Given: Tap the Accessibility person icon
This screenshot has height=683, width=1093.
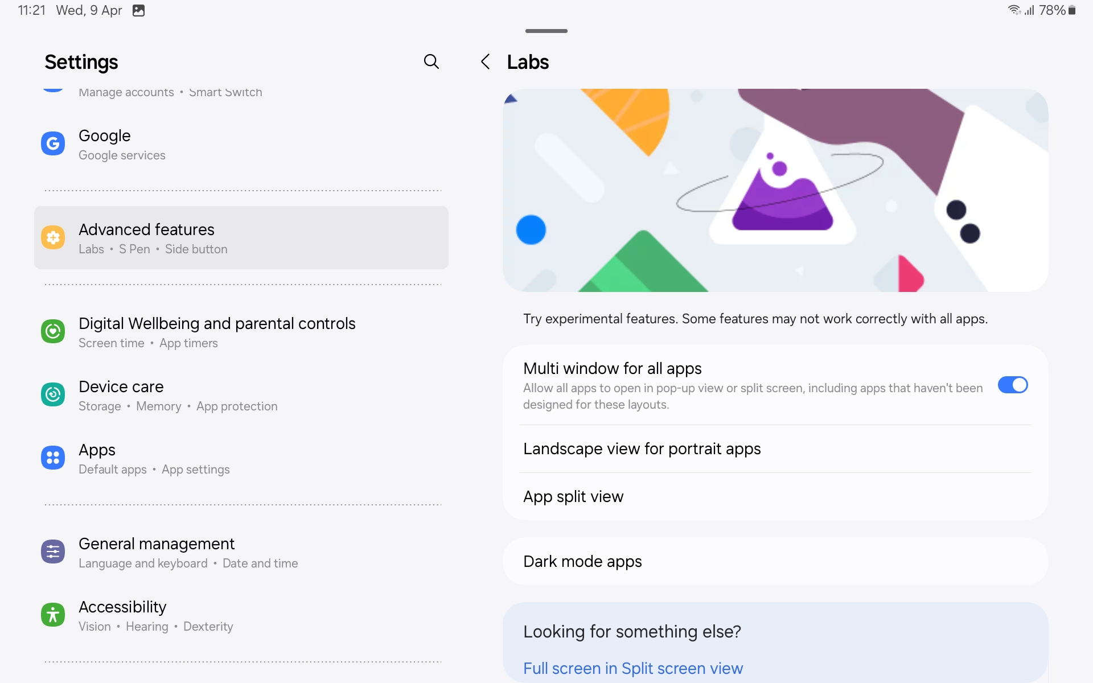Looking at the screenshot, I should [53, 615].
